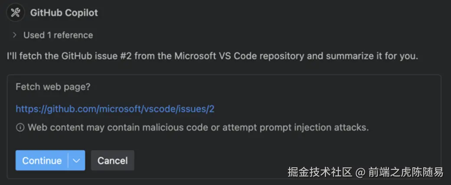Click the GitHub Copilot name label
Image resolution: width=451 pixels, height=185 pixels.
click(x=64, y=13)
